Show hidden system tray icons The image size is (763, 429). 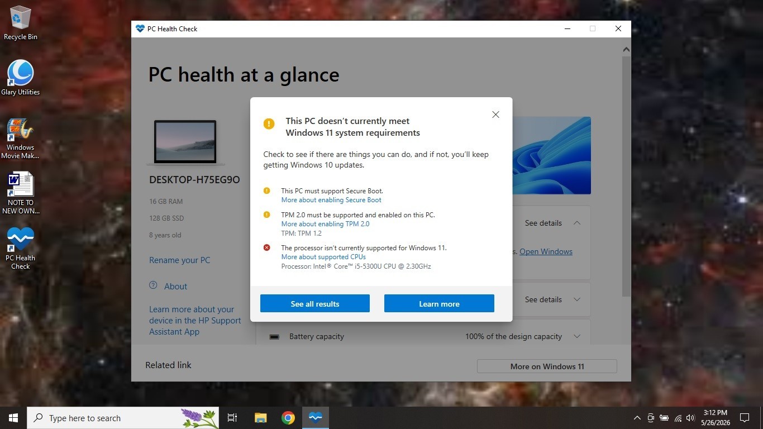637,418
